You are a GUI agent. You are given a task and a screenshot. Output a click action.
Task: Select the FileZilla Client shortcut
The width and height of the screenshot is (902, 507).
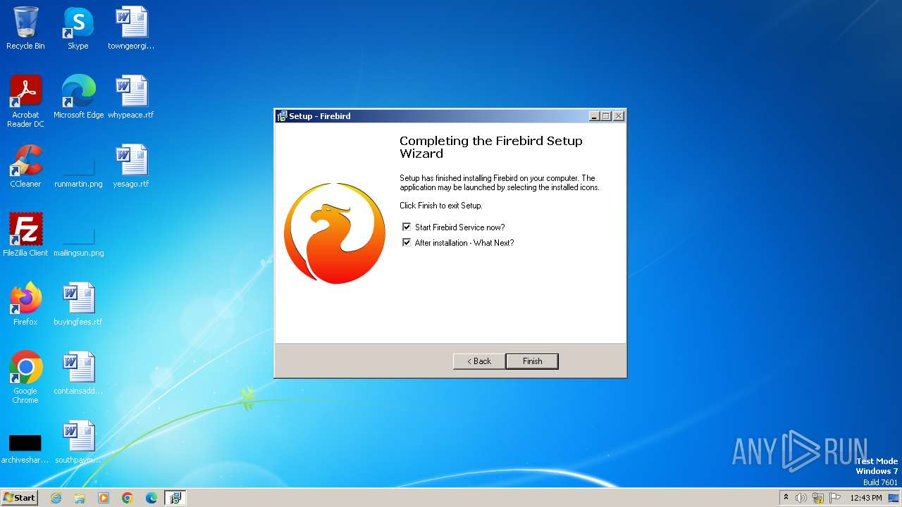tap(25, 235)
